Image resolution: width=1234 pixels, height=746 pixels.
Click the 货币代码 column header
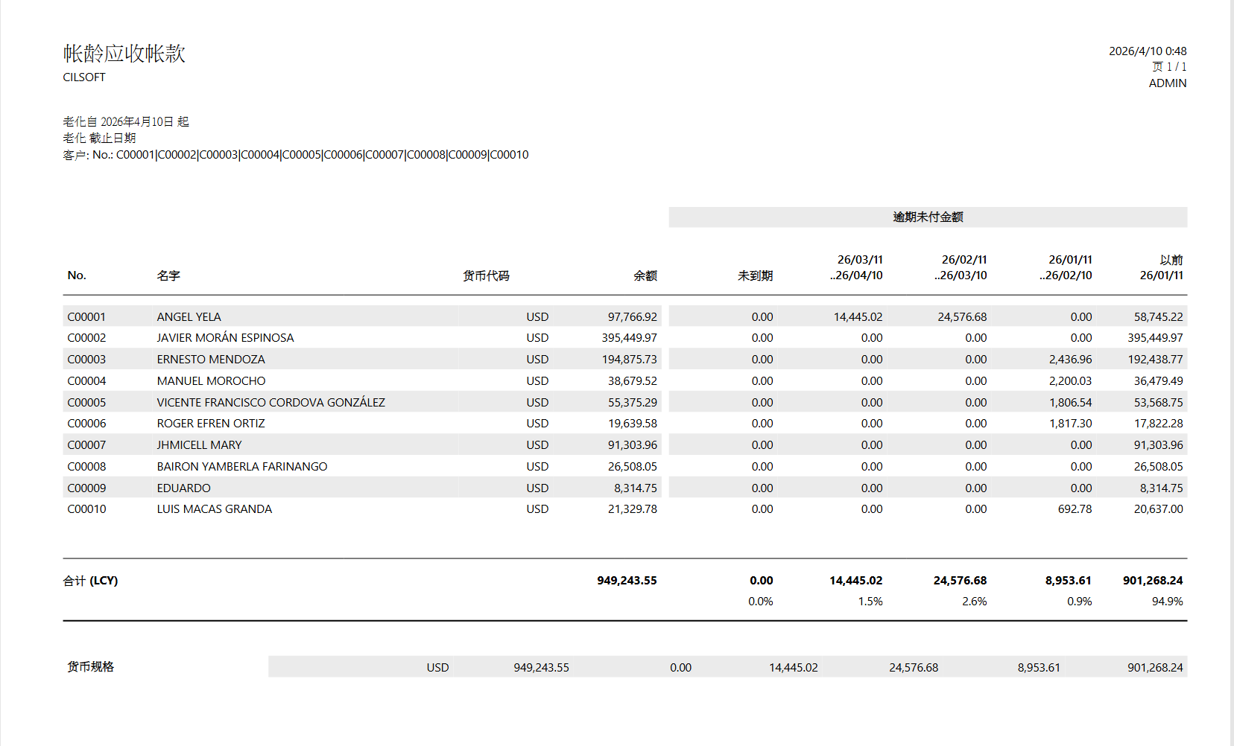point(486,276)
